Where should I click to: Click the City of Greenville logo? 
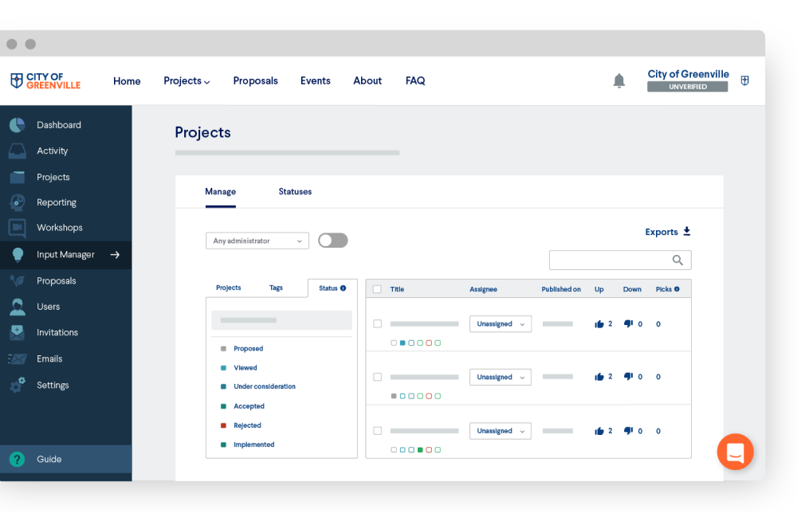(45, 80)
